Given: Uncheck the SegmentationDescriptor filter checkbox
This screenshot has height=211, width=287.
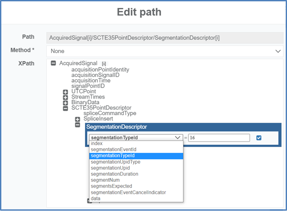Looking at the screenshot, I should (x=259, y=138).
